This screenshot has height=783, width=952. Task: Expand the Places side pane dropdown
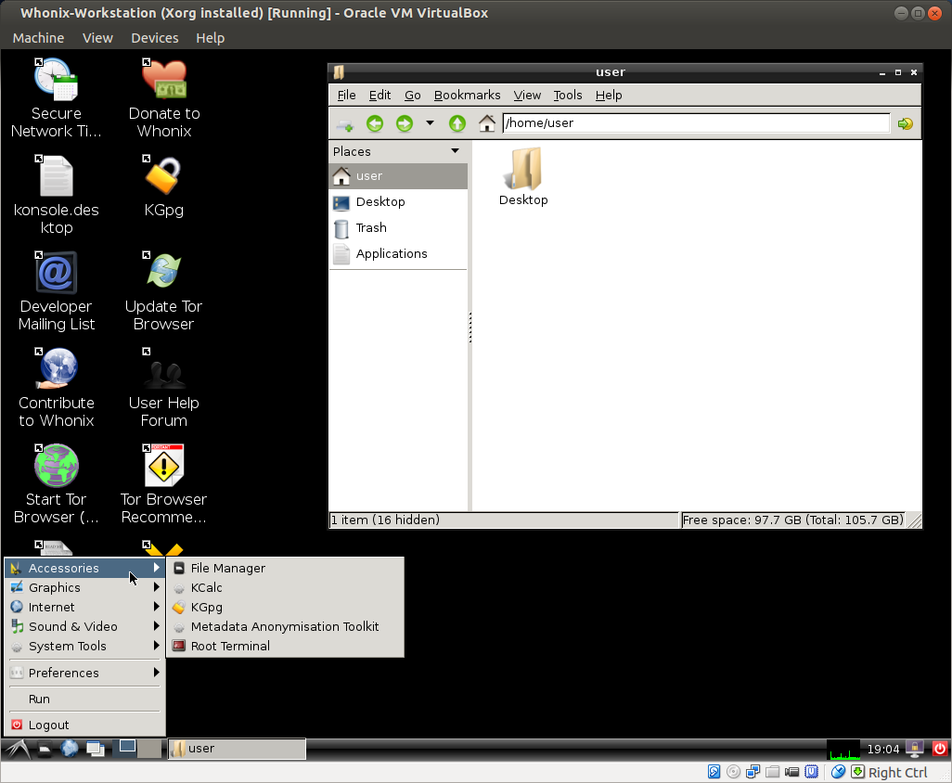(x=455, y=151)
